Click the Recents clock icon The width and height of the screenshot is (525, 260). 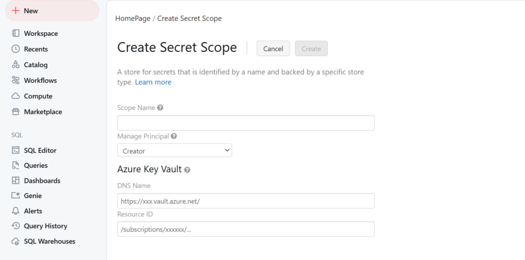pyautogui.click(x=15, y=49)
